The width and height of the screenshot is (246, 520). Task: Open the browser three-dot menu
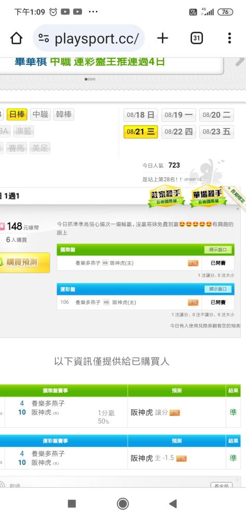(x=229, y=38)
